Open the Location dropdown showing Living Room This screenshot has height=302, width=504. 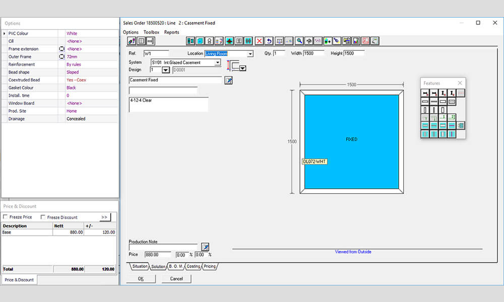point(250,53)
